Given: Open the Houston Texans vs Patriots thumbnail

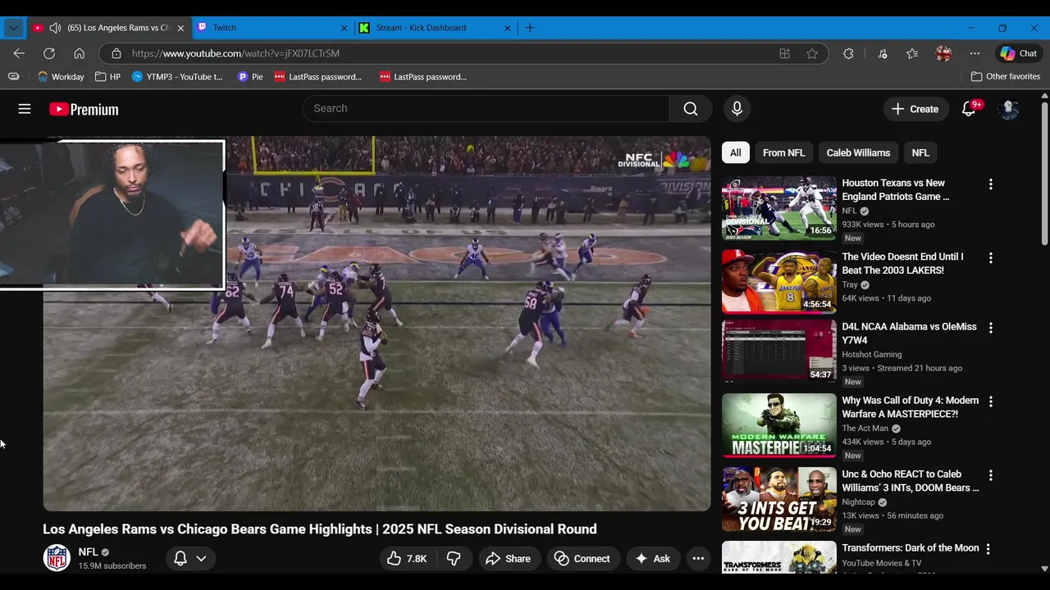Looking at the screenshot, I should point(779,208).
